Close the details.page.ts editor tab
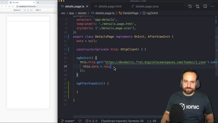 pos(87,6)
